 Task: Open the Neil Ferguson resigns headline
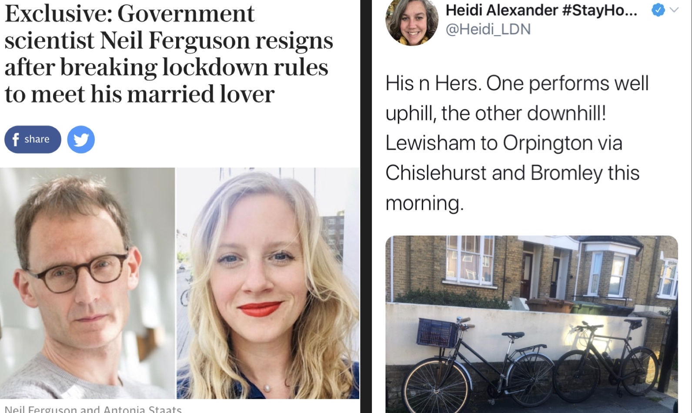coord(169,54)
